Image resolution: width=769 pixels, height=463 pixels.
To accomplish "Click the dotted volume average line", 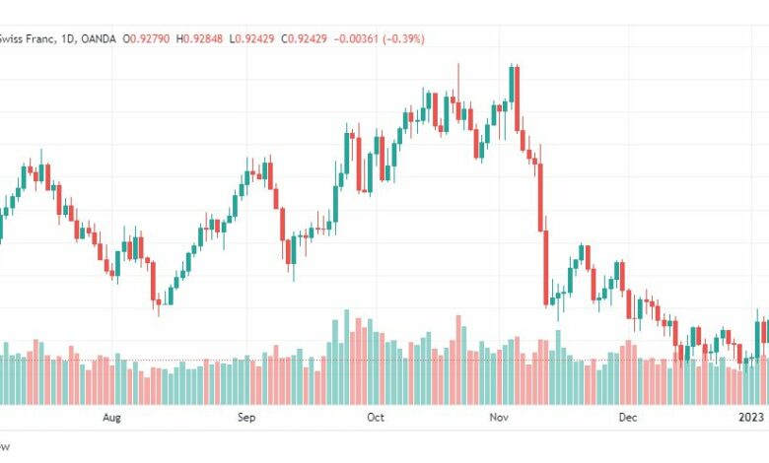I will [x=384, y=361].
